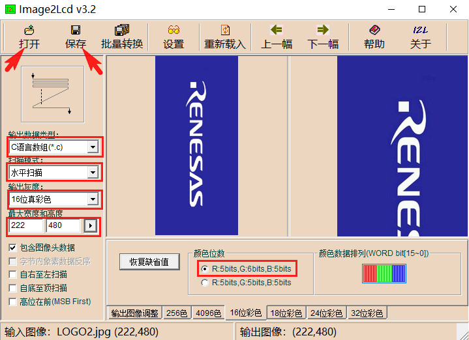
Task: Expand scan mode dropdown 水平扫描
Action: tap(93, 173)
